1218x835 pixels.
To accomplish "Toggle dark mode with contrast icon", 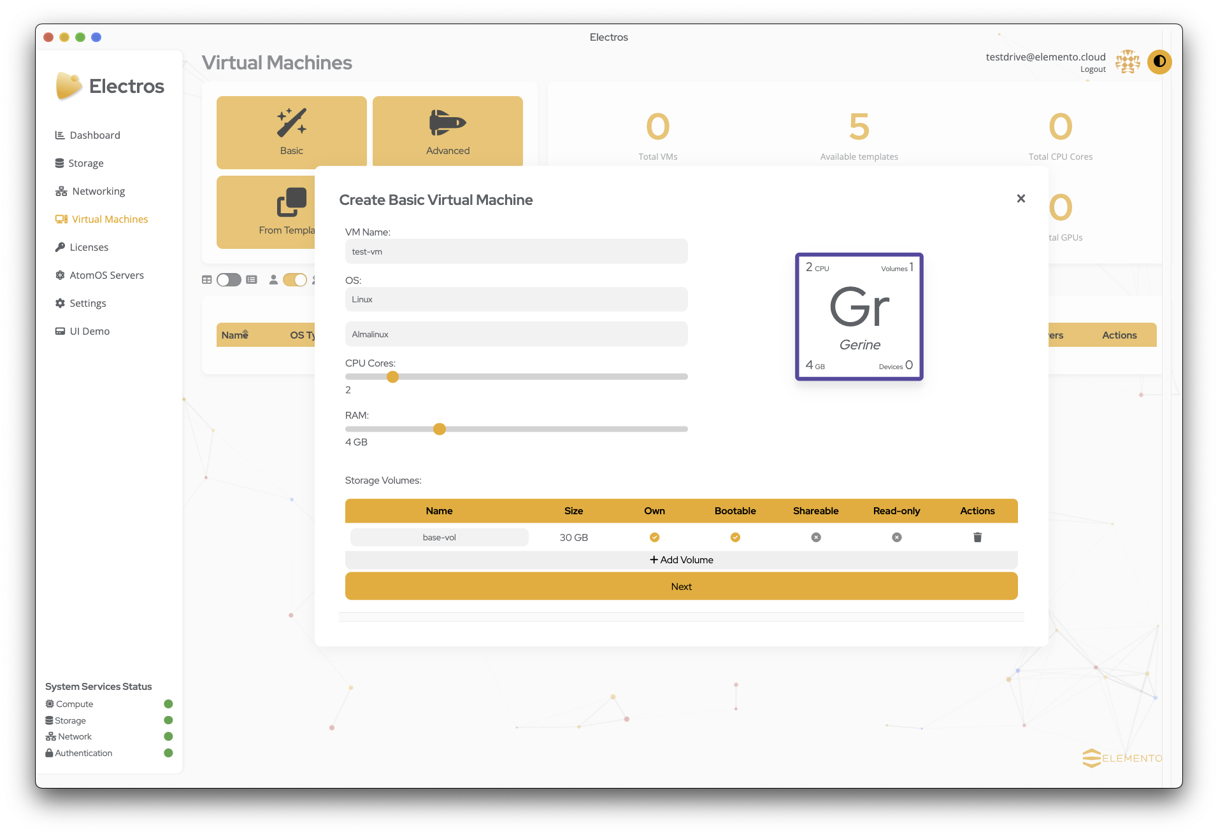I will tap(1159, 62).
